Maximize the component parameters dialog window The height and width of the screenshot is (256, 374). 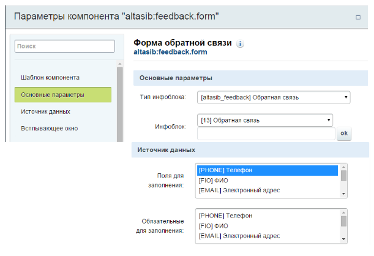point(357,17)
